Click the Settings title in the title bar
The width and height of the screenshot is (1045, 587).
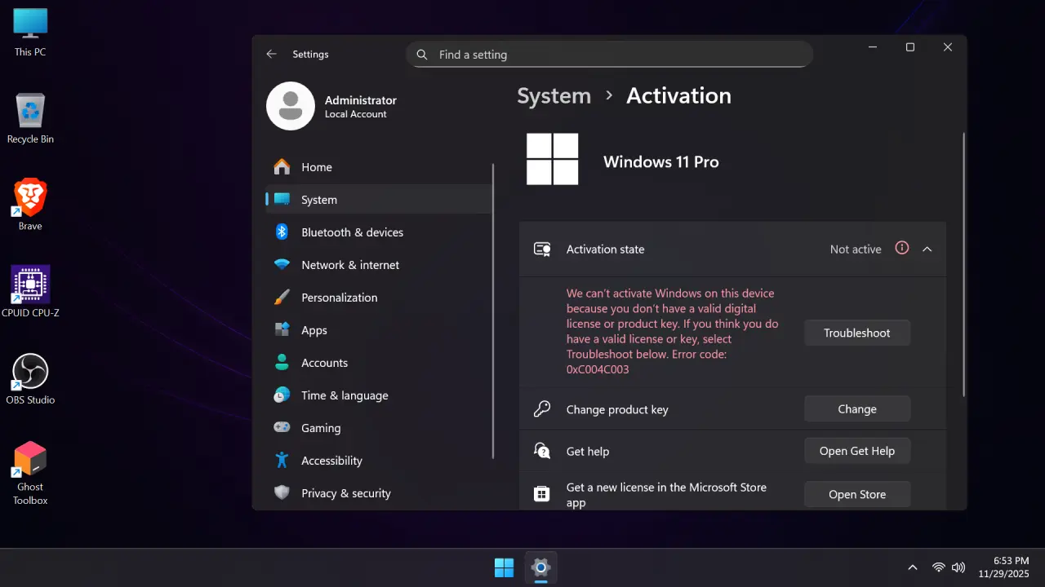tap(310, 55)
